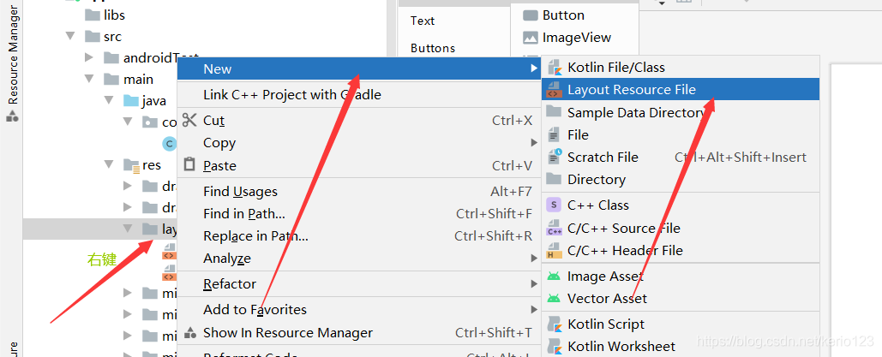
Task: Choose Replace in Path option
Action: coord(359,236)
